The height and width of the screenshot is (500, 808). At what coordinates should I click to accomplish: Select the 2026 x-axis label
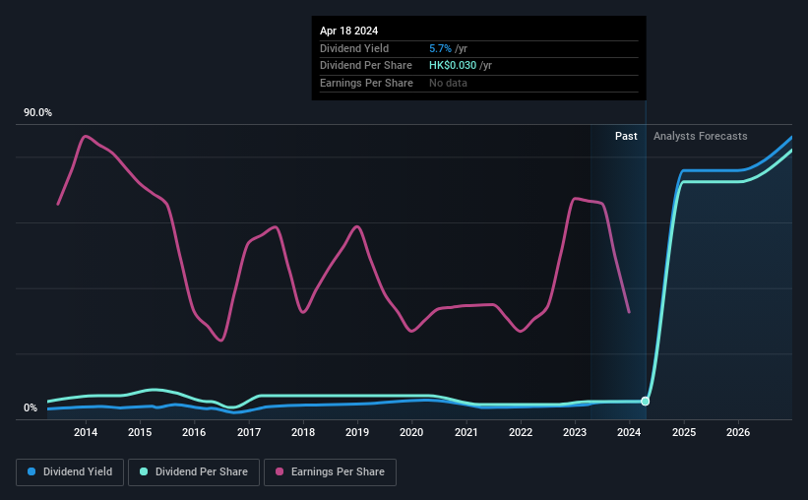point(738,432)
